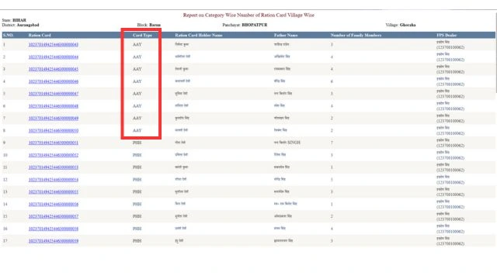Click FPS dealer code (123700100062) in row 10
Screen dimensions: 497x279
(450, 158)
